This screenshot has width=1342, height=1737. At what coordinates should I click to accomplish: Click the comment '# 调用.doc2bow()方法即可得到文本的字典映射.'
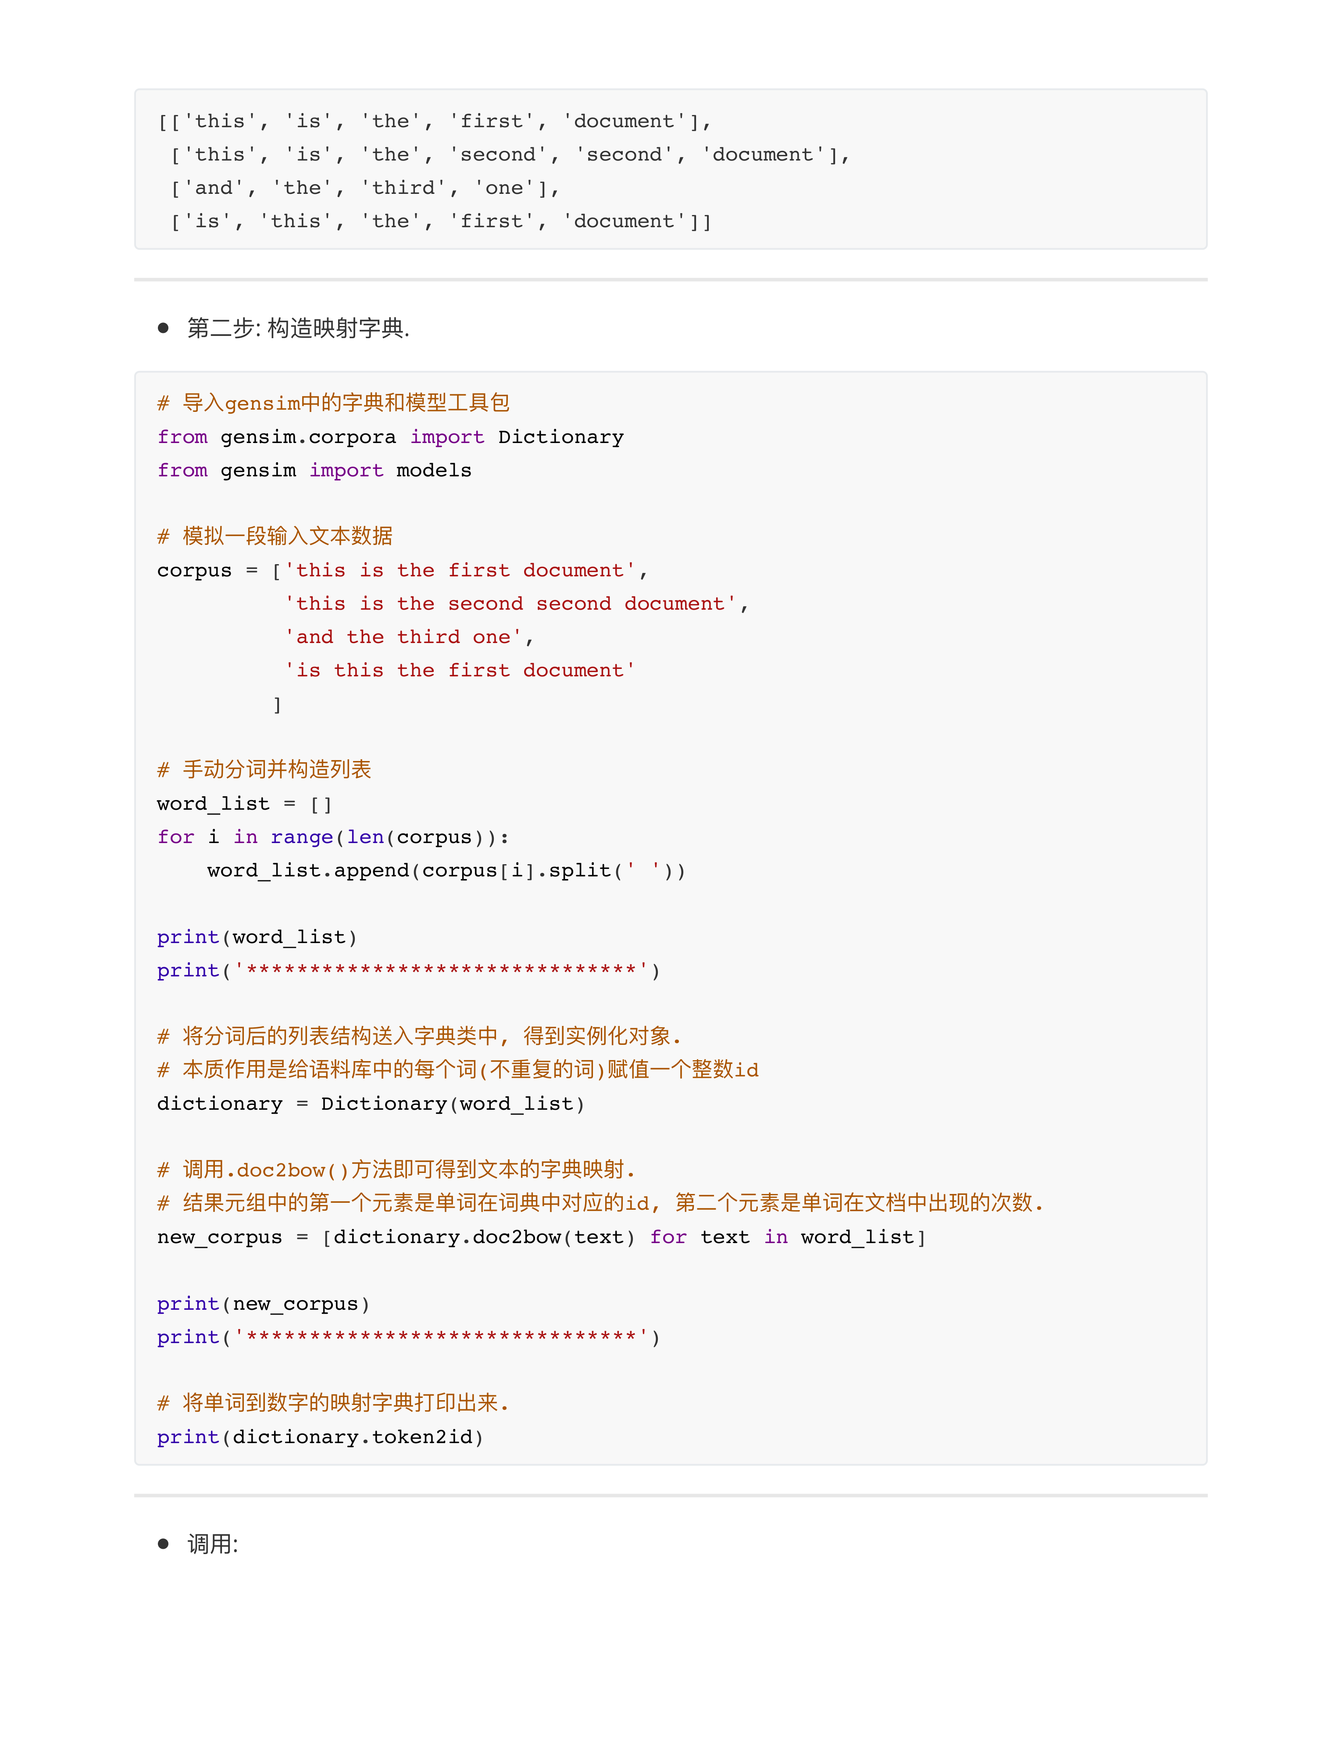pos(396,1169)
